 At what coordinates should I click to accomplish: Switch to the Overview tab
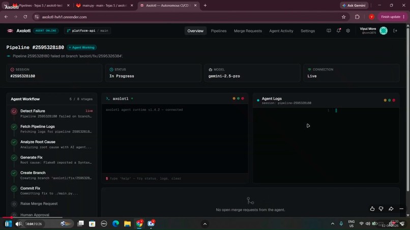click(x=195, y=31)
